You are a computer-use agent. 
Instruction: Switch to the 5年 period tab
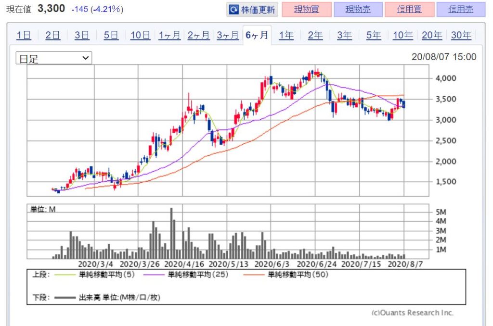coord(373,35)
